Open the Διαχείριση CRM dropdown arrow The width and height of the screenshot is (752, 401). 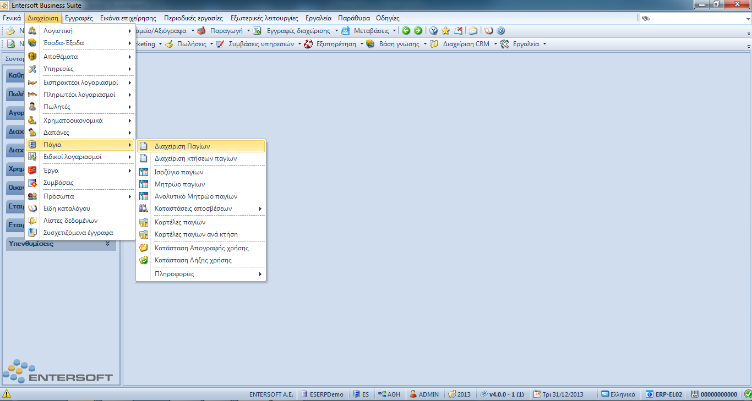pyautogui.click(x=495, y=44)
